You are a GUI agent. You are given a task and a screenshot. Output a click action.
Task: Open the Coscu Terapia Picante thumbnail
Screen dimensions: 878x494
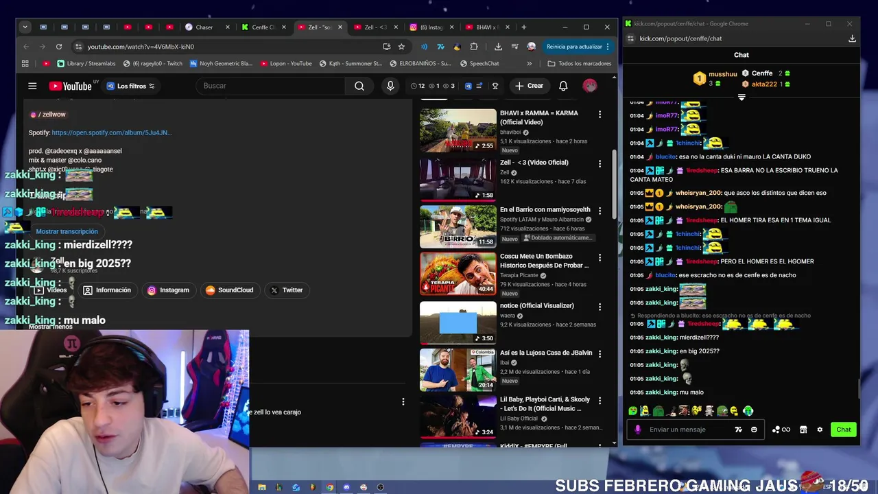click(458, 273)
